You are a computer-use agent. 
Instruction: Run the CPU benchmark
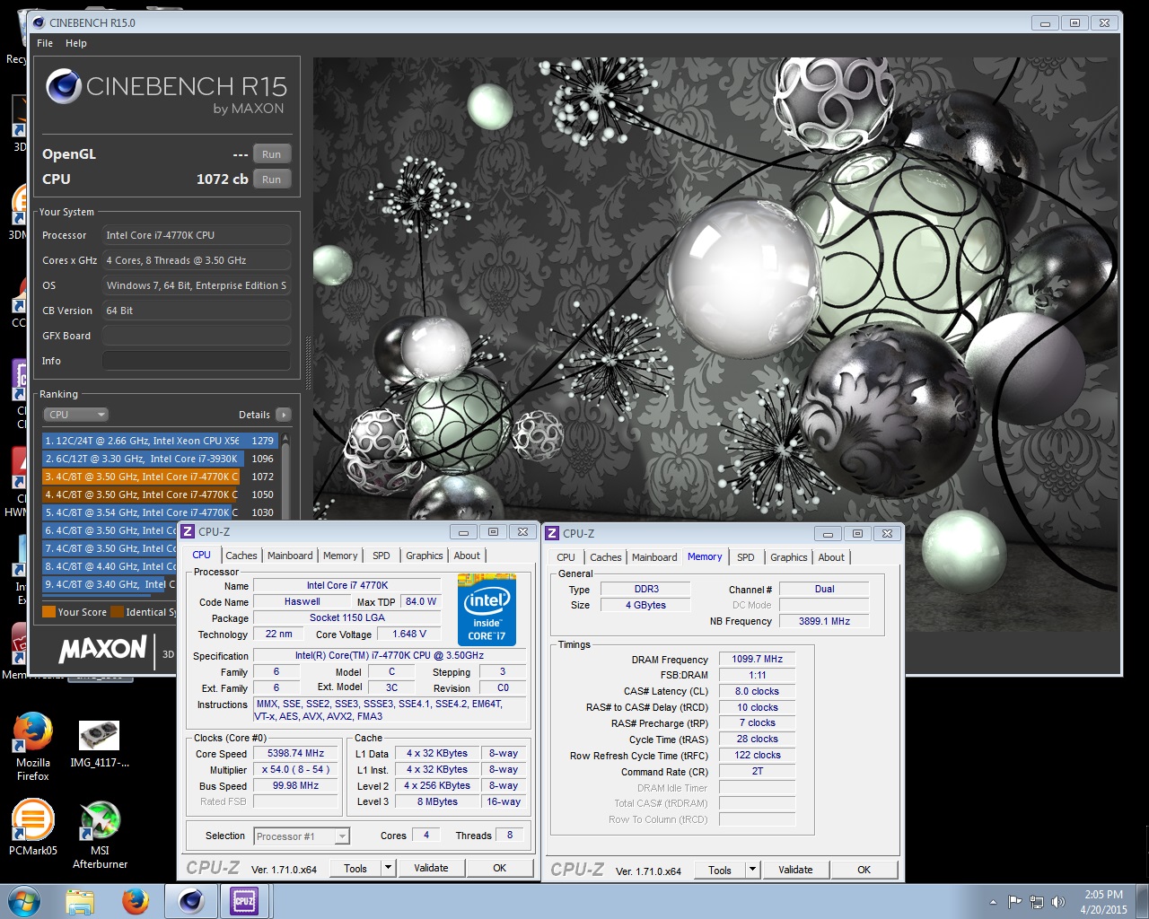click(272, 179)
